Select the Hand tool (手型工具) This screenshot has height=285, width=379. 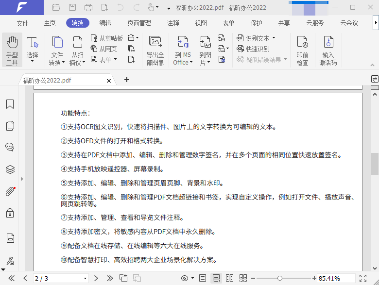(12, 50)
